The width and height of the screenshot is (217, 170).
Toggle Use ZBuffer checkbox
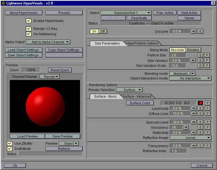click(x=9, y=144)
